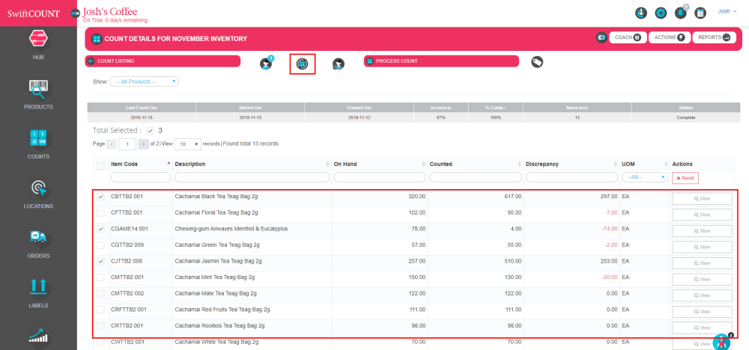The image size is (749, 350).
Task: View the Cachamai Mint Tea row
Action: [x=702, y=280]
